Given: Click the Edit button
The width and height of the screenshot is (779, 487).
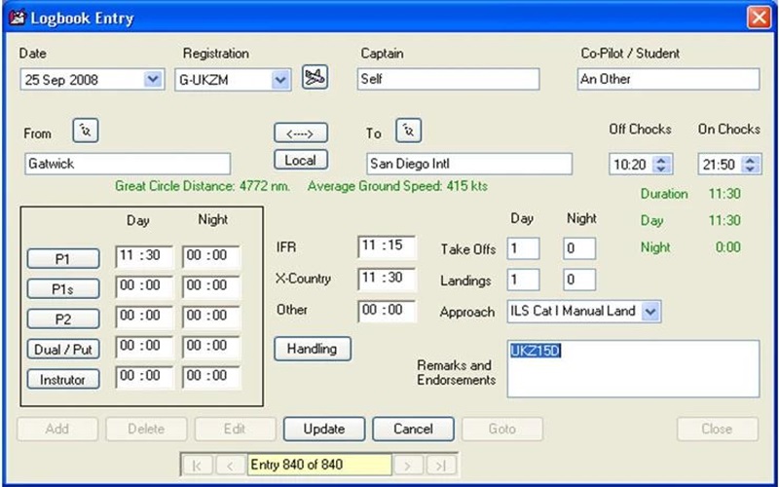Looking at the screenshot, I should [x=235, y=429].
